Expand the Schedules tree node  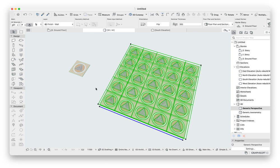tap(235, 117)
